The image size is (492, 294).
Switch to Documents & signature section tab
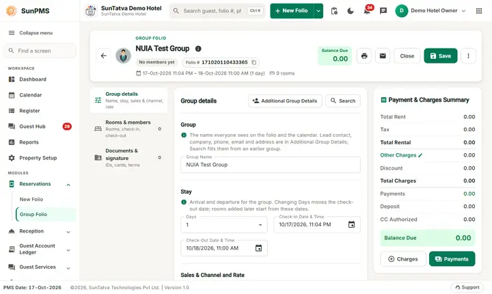click(x=128, y=157)
